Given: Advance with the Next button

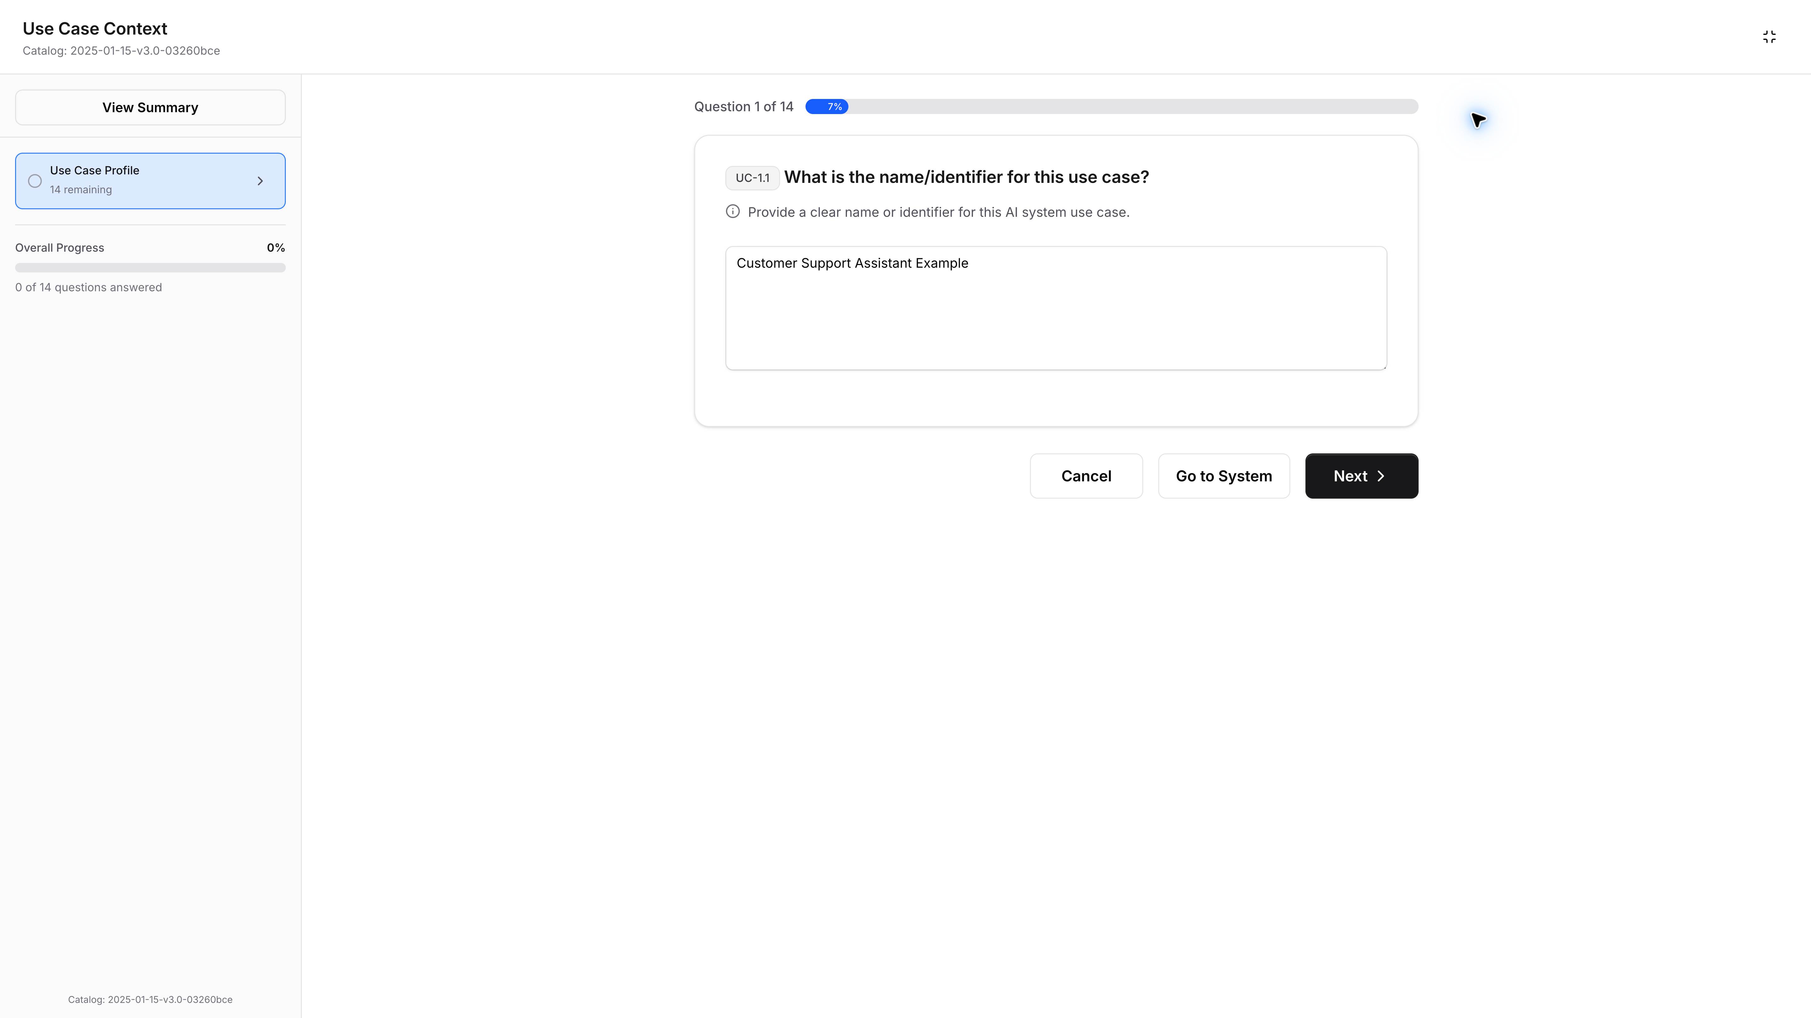Looking at the screenshot, I should click(x=1362, y=476).
